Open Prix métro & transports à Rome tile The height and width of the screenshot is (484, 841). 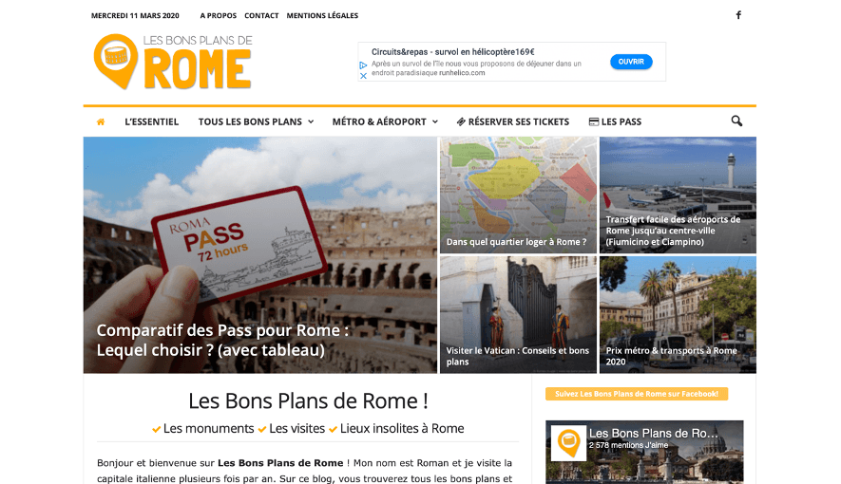[678, 315]
